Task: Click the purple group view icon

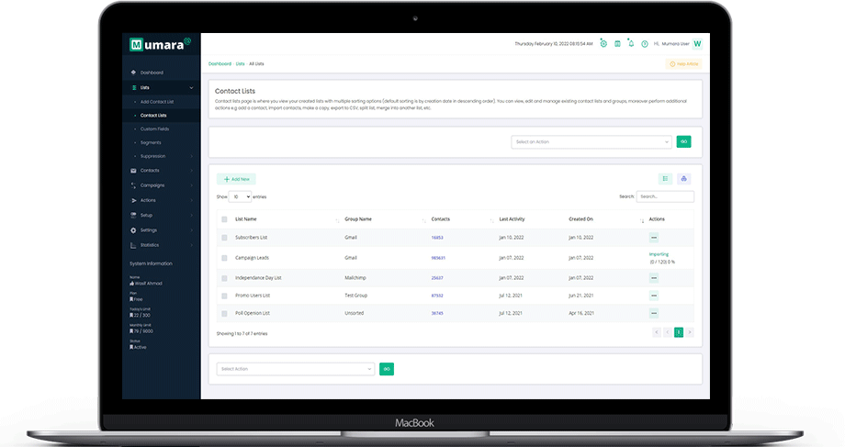Action: tap(684, 179)
